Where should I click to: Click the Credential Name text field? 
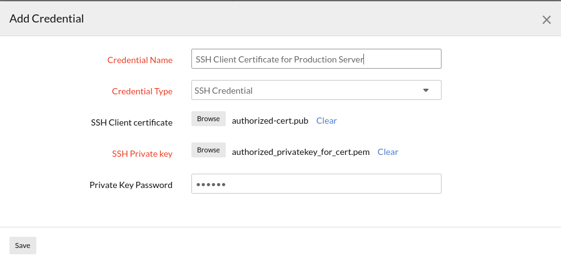[x=316, y=59]
